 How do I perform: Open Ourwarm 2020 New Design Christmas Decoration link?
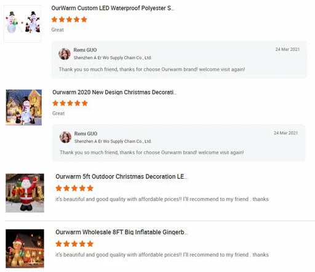pyautogui.click(x=114, y=93)
